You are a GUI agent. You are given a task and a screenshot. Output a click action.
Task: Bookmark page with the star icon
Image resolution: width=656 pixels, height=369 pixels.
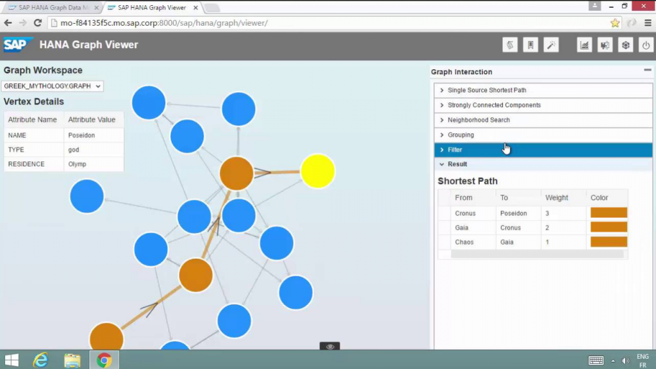pyautogui.click(x=615, y=23)
